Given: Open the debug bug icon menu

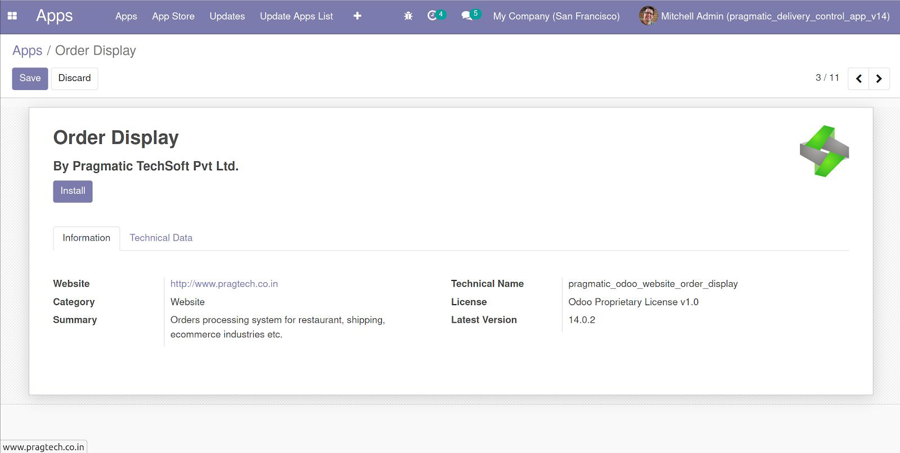Looking at the screenshot, I should tap(408, 16).
